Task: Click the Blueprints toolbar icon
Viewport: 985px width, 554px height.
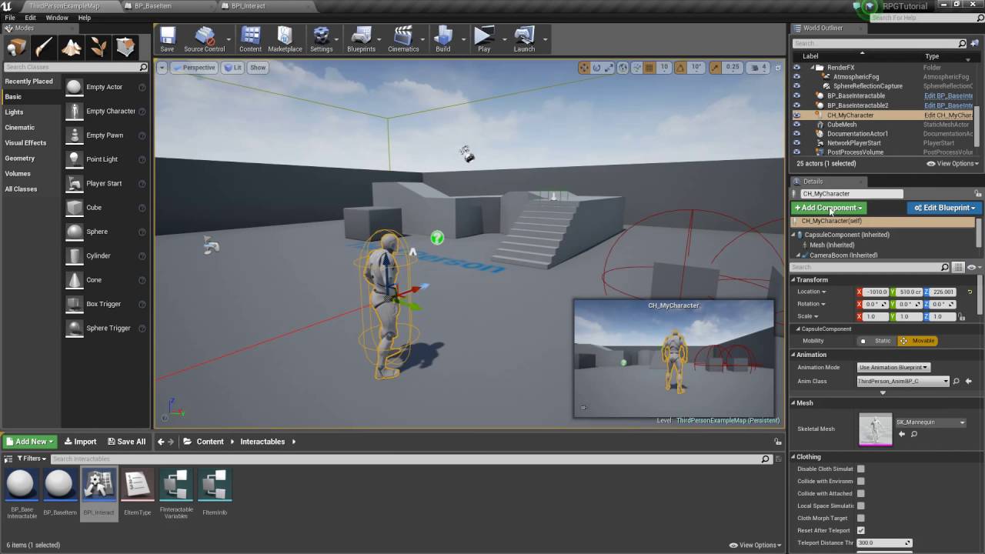Action: point(361,38)
